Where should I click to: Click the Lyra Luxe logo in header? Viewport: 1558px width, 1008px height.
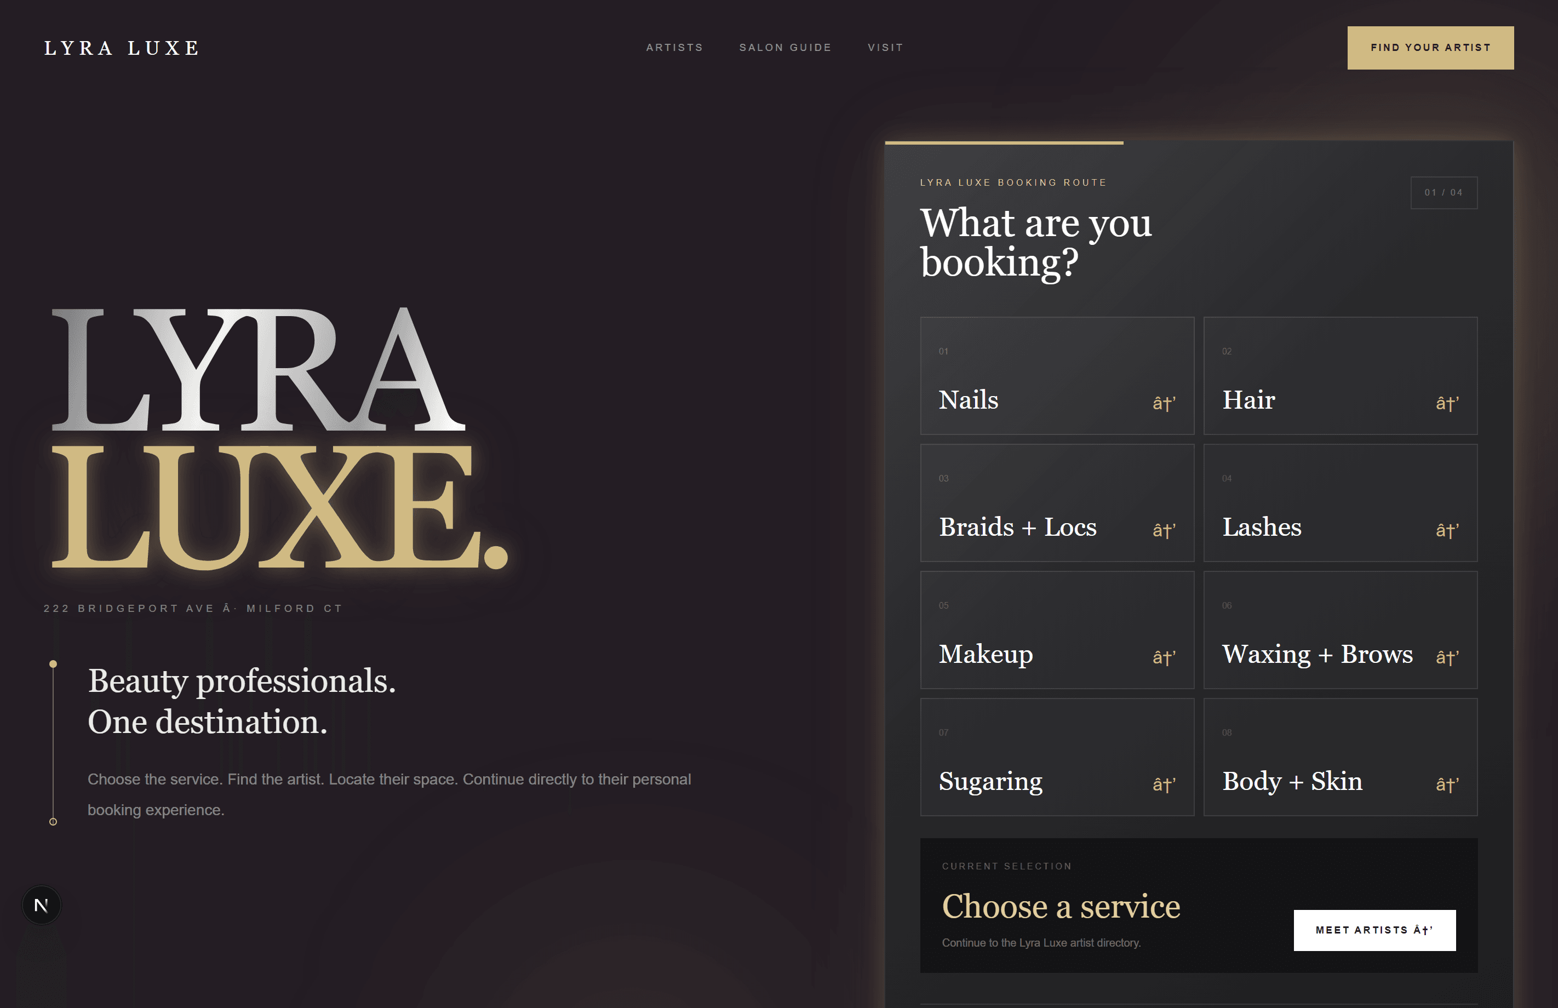pos(122,48)
